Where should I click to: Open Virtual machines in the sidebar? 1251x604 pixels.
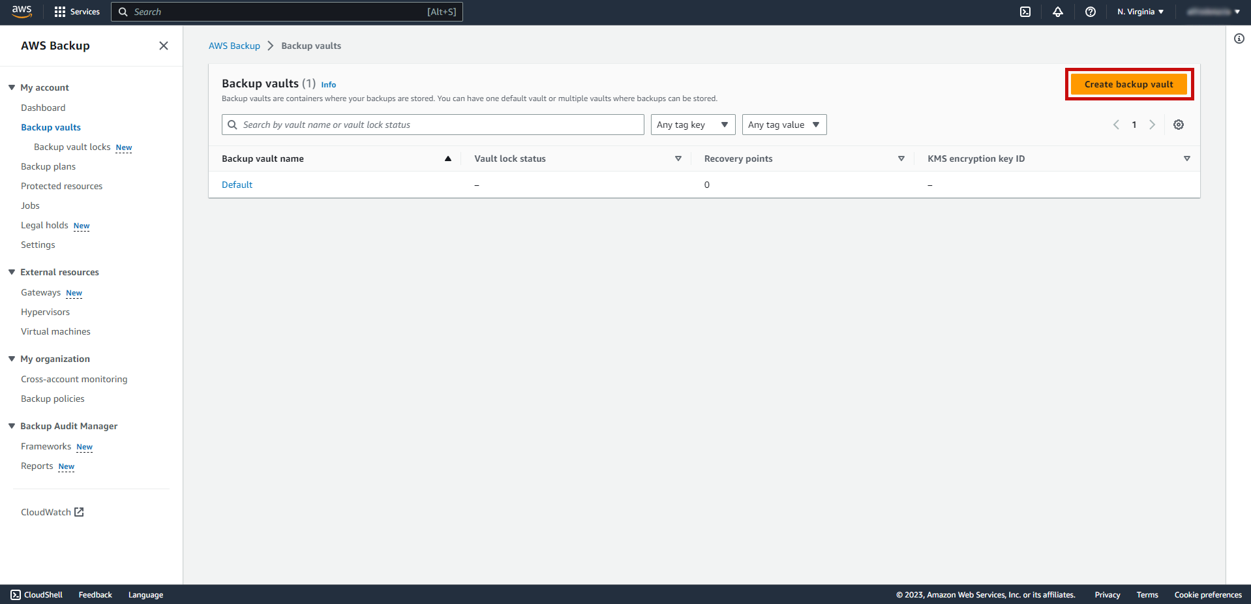tap(55, 331)
